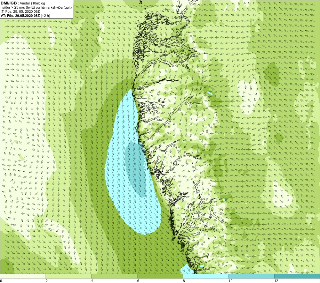Click the scale label '8'
This screenshot has height=283, width=320.
184,281
